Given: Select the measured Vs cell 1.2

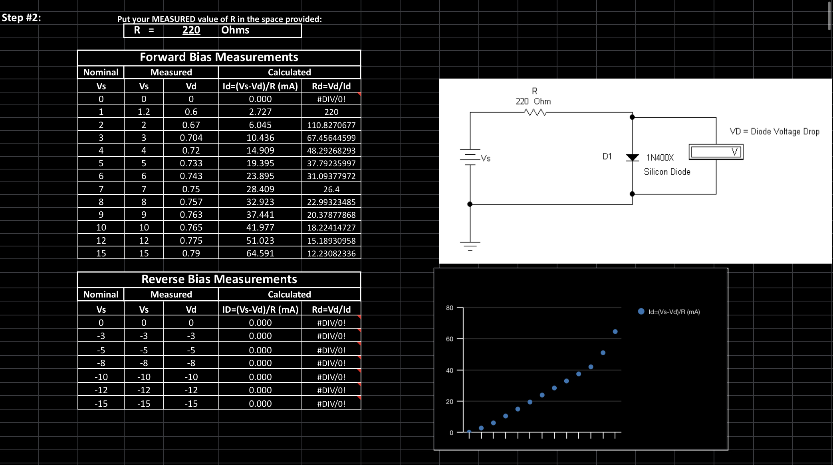Looking at the screenshot, I should coord(144,112).
